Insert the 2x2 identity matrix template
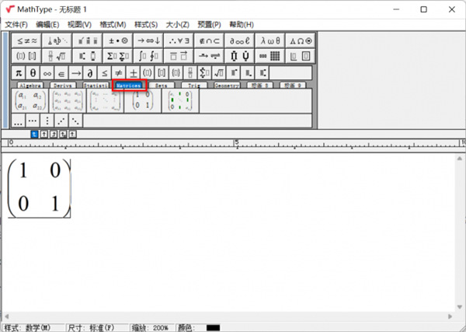Image resolution: width=466 pixels, height=332 pixels. [x=143, y=100]
